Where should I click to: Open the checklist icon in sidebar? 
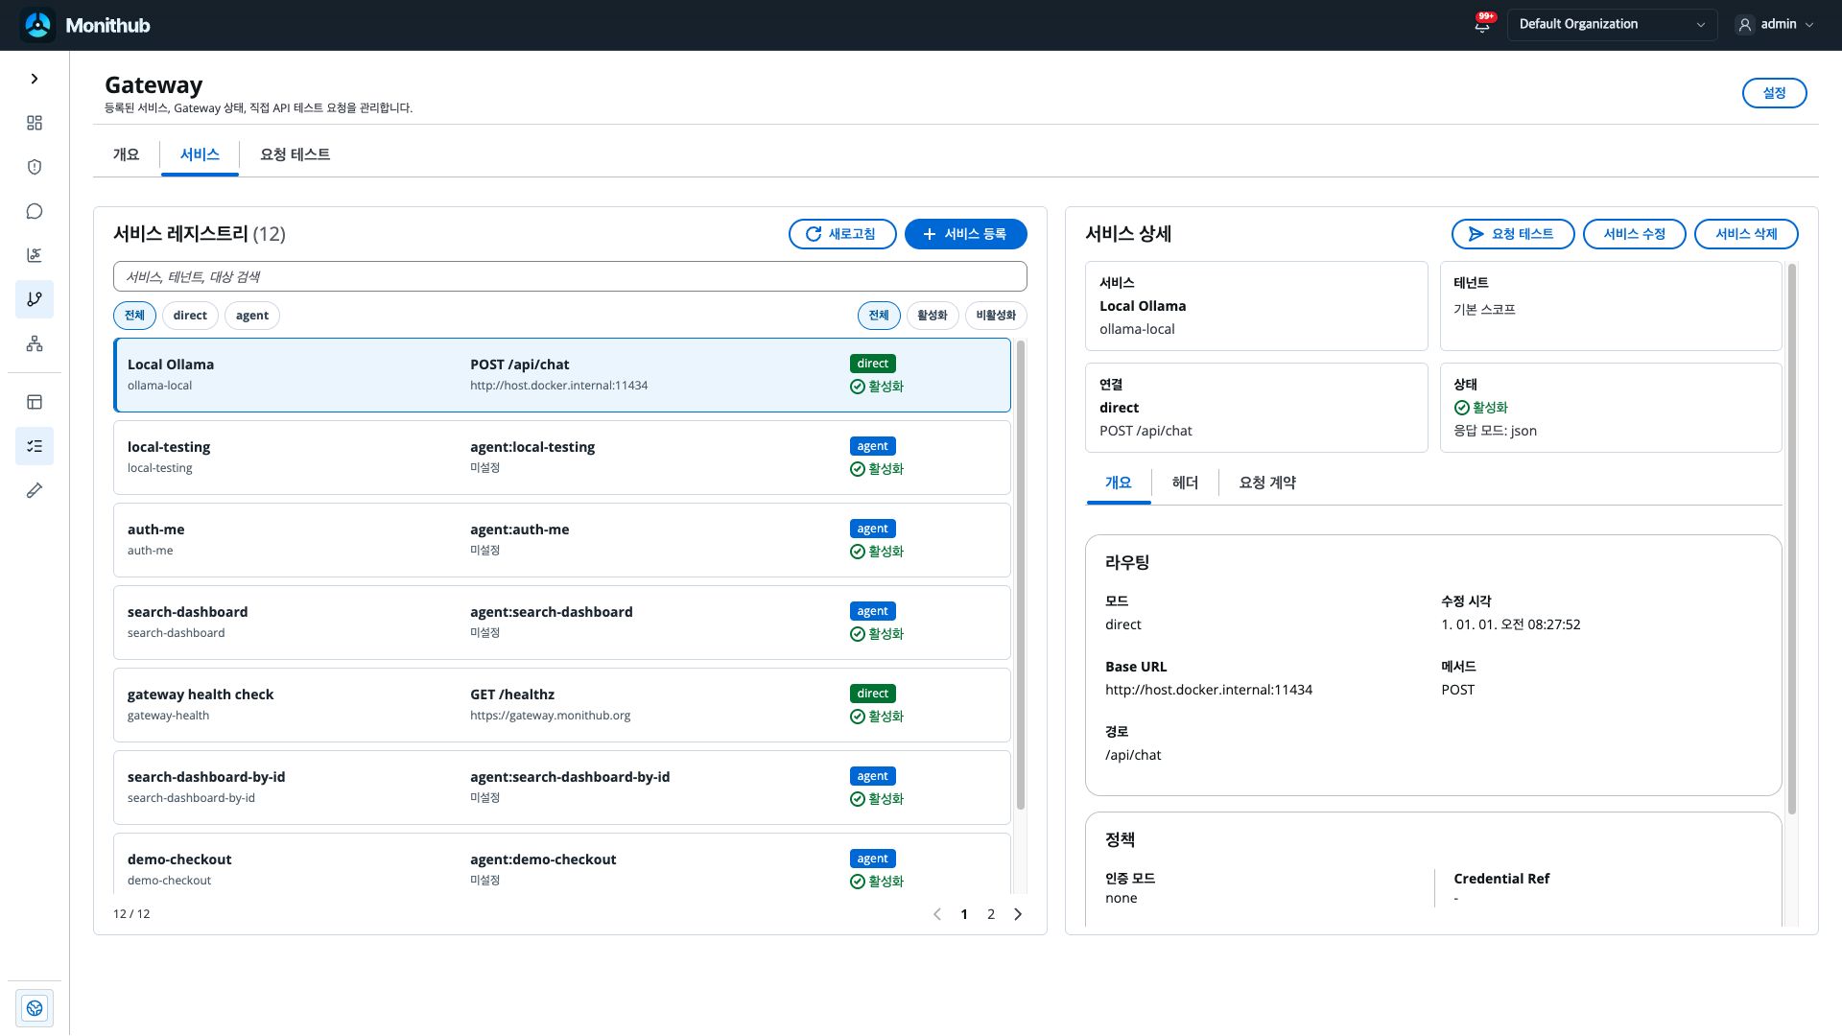(35, 446)
